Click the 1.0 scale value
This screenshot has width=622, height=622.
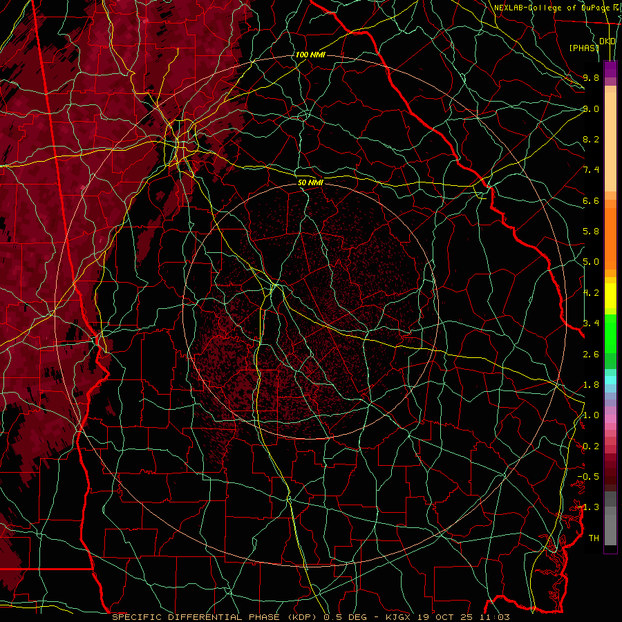pyautogui.click(x=591, y=415)
